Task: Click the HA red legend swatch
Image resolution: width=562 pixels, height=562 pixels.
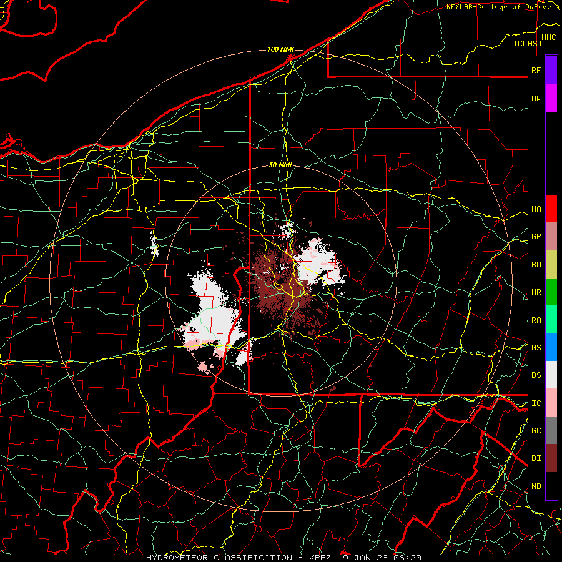Action: [x=551, y=209]
